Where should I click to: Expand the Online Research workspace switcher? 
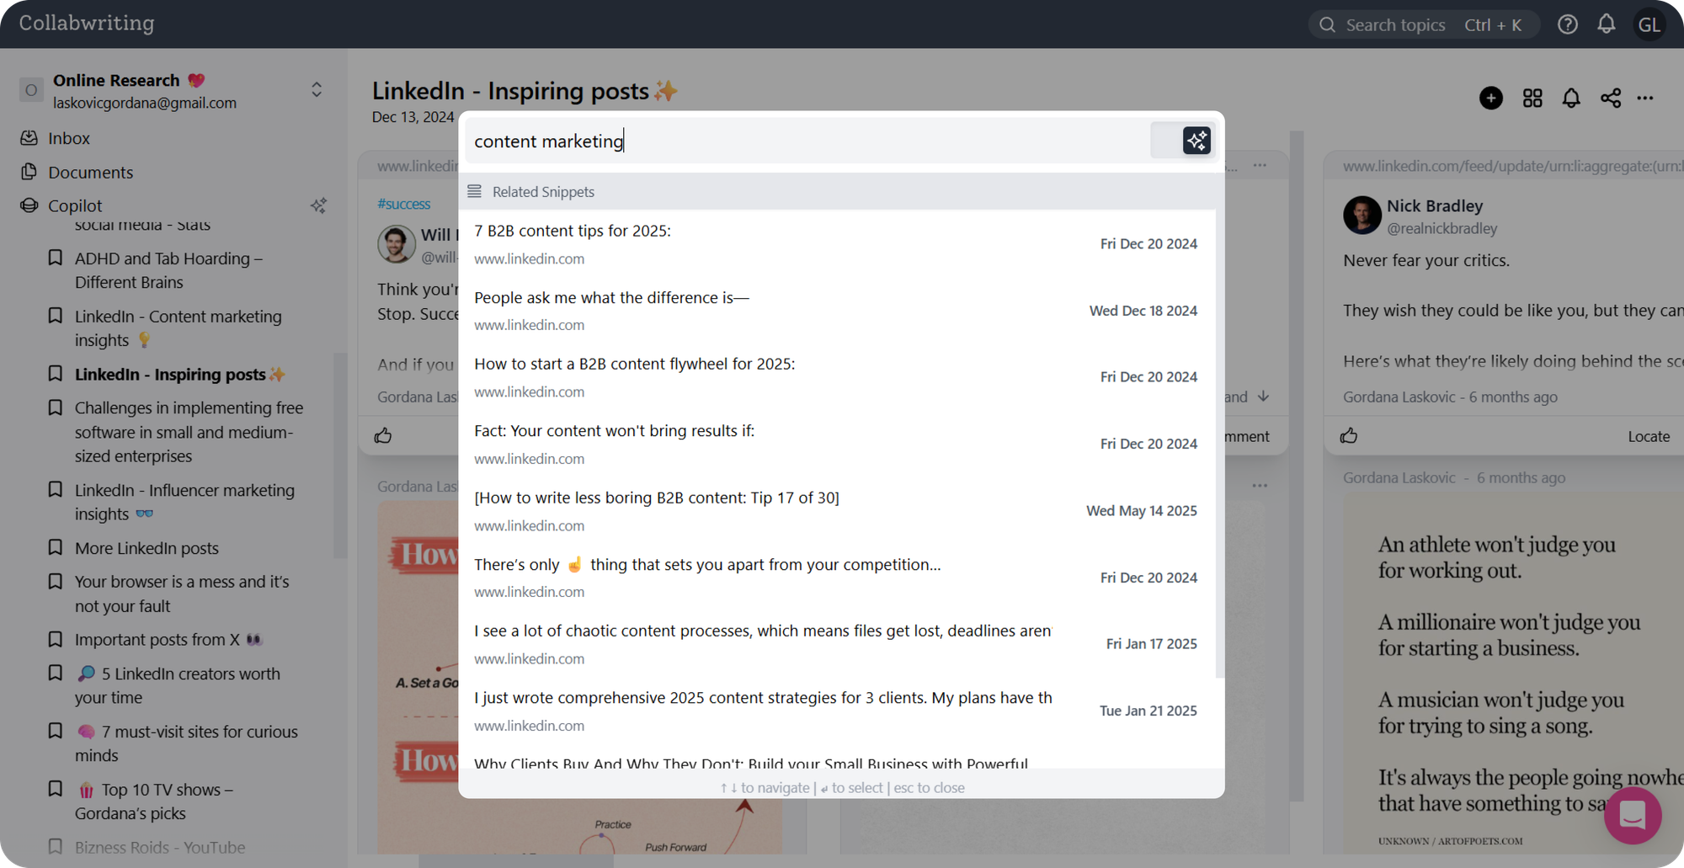click(317, 90)
